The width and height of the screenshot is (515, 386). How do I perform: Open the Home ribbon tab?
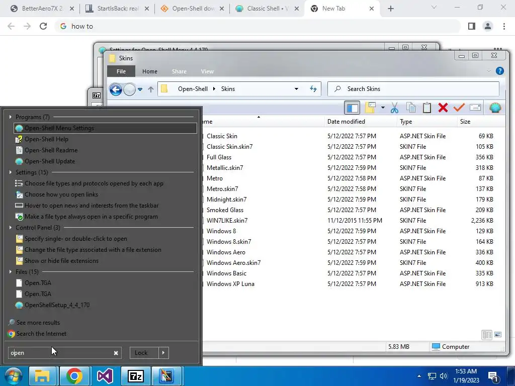coord(150,71)
